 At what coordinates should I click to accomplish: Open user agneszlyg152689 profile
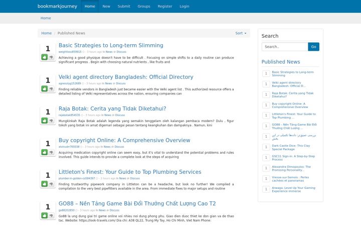click(x=70, y=83)
